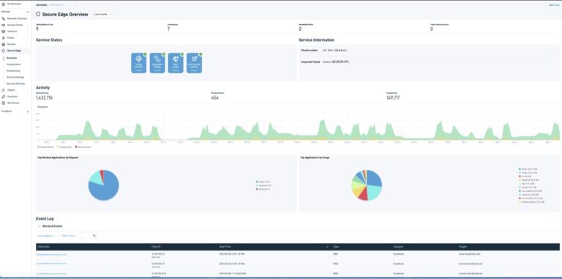Expand the Switches submenu arrow
The width and height of the screenshot is (562, 279).
(28, 31)
